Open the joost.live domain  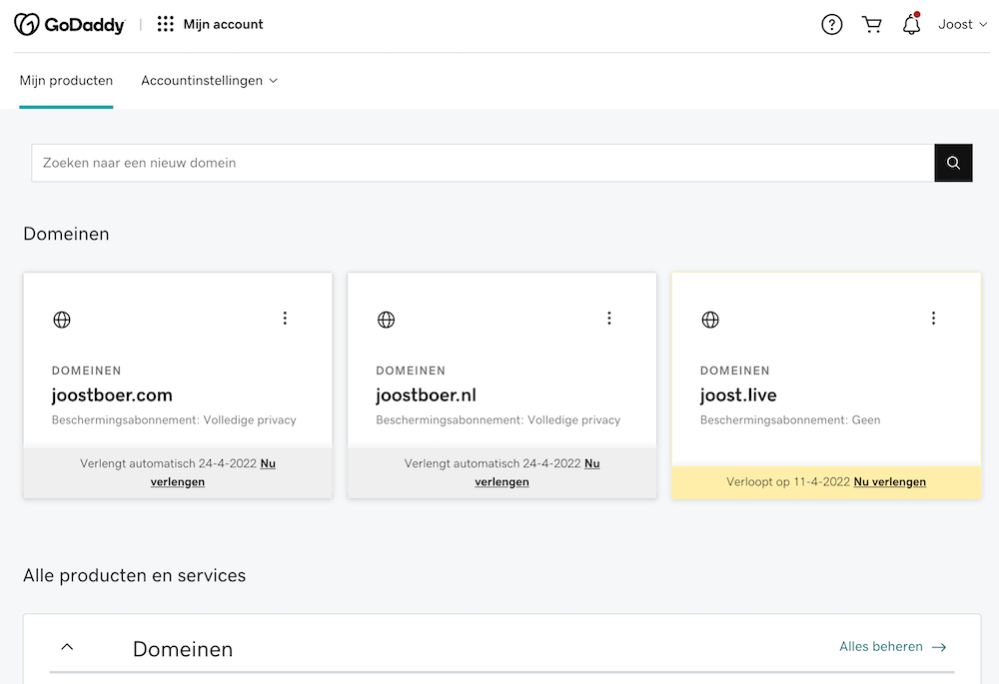point(738,394)
